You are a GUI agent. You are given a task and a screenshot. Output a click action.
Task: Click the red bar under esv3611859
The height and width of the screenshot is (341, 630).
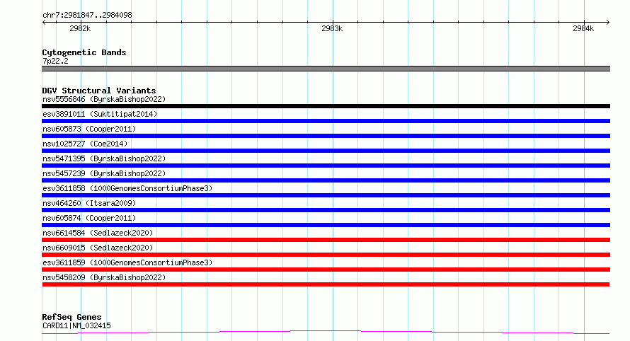pyautogui.click(x=326, y=270)
